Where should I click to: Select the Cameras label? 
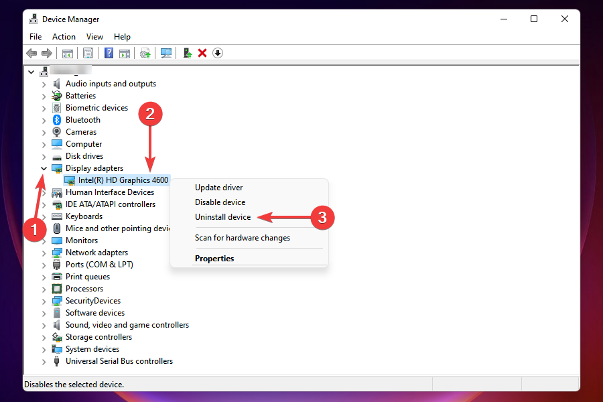[81, 132]
